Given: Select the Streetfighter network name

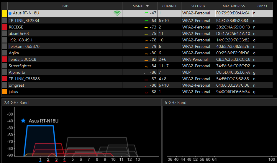Looking at the screenshot, I should click(x=20, y=66).
